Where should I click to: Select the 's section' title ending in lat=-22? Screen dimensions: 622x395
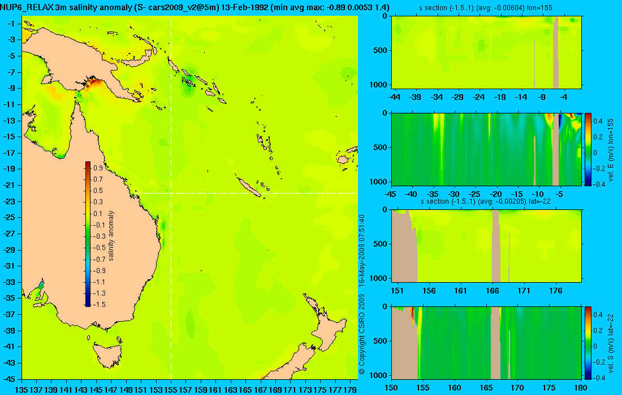(486, 201)
